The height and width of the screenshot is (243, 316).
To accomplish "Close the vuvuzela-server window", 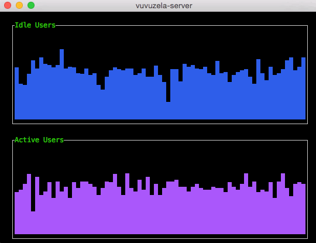I will click(x=8, y=5).
